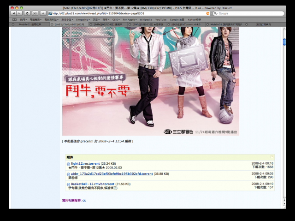Click the Google search magnifier icon

coord(216,13)
